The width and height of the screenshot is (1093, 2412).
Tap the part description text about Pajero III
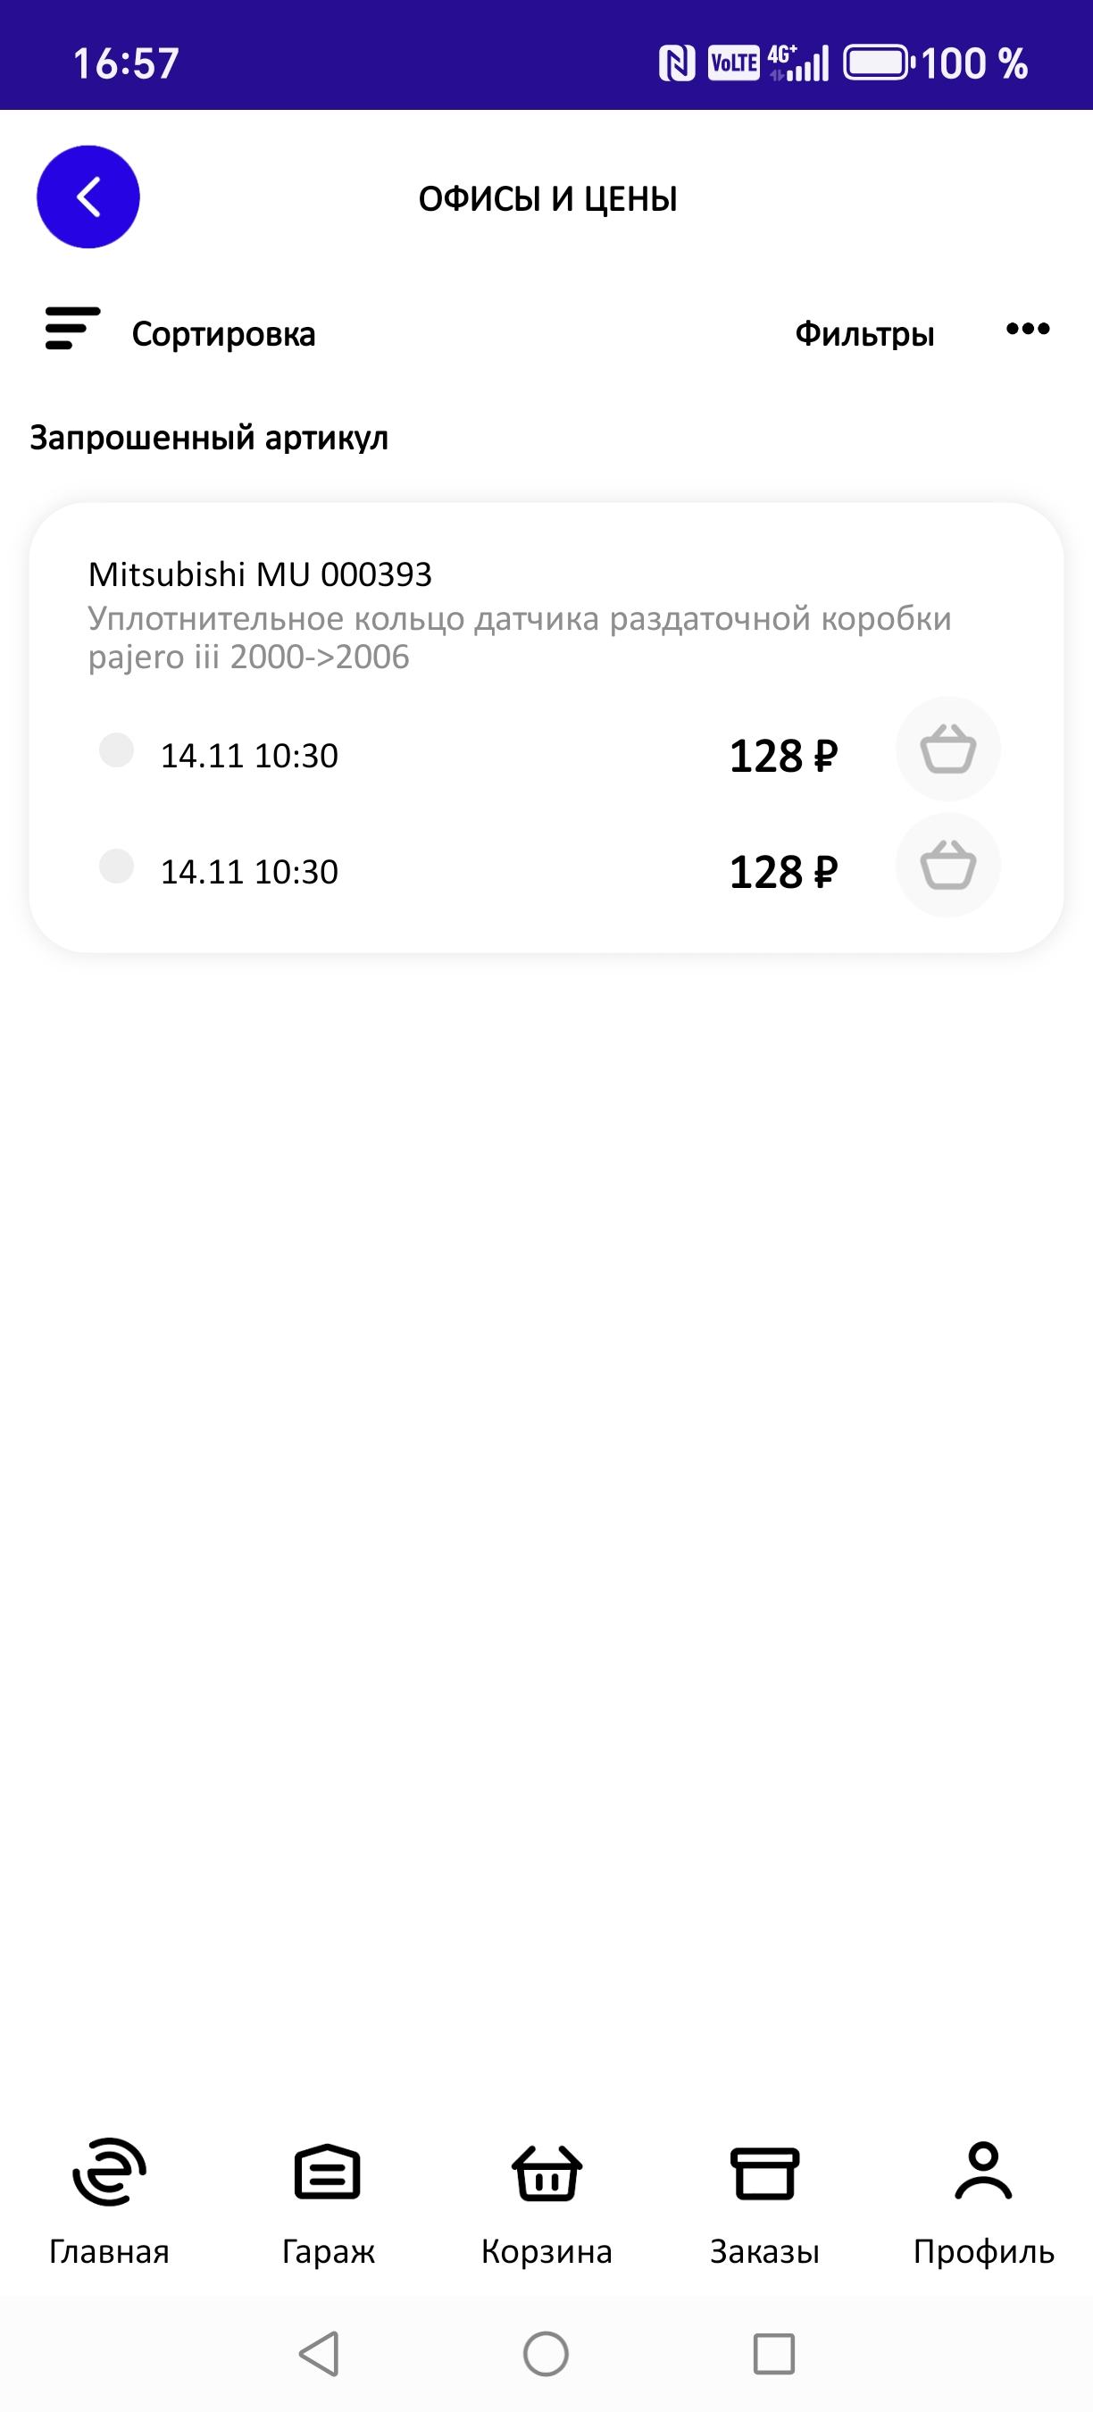coord(520,638)
